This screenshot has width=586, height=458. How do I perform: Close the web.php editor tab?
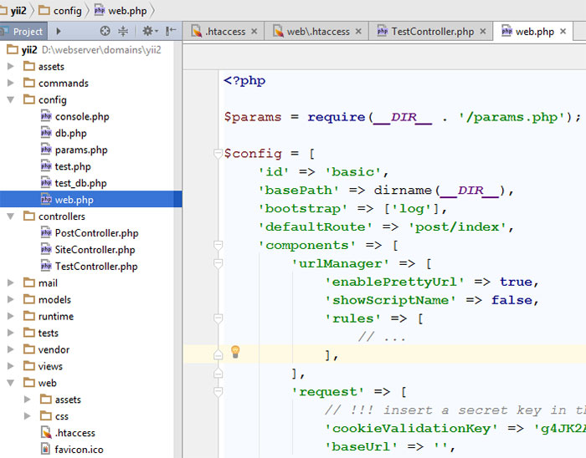(563, 32)
